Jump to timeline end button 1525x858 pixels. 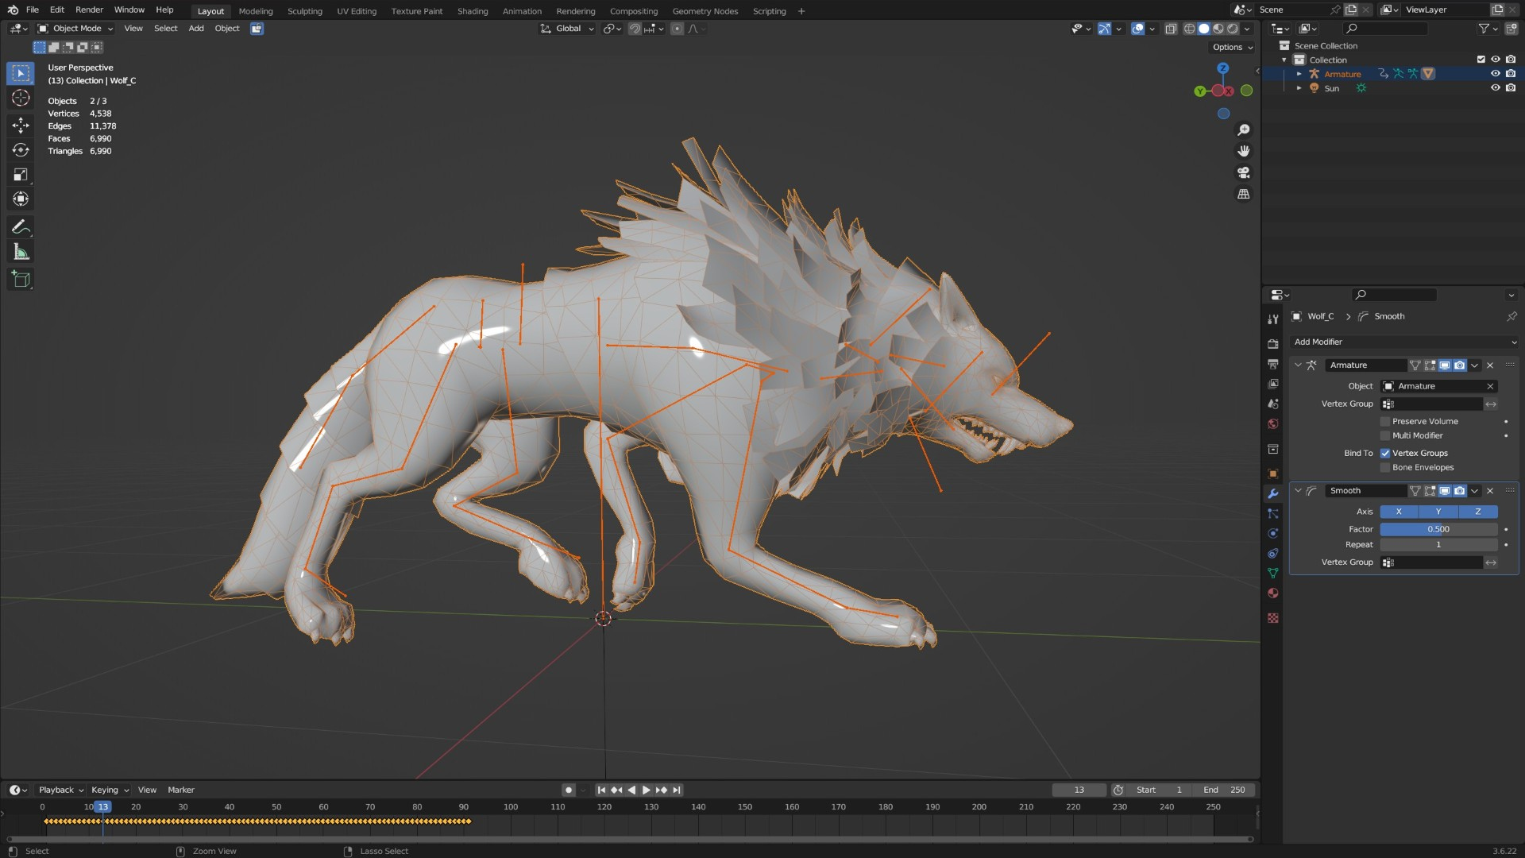[x=677, y=790]
